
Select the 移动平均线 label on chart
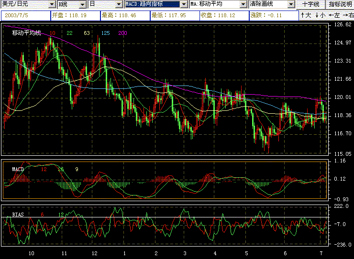26,33
